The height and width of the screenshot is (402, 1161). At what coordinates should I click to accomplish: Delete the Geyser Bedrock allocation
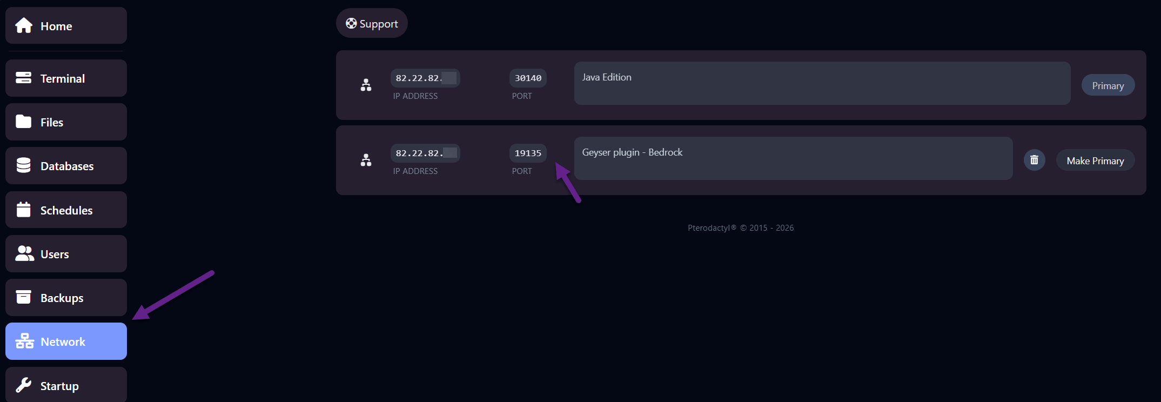click(x=1034, y=160)
